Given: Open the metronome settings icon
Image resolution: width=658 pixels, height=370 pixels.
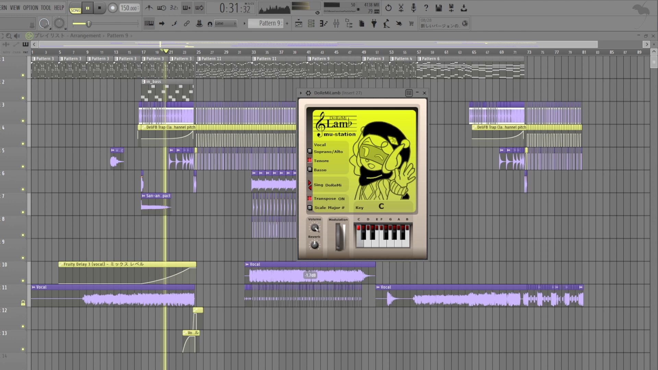Looking at the screenshot, I should tap(149, 8).
